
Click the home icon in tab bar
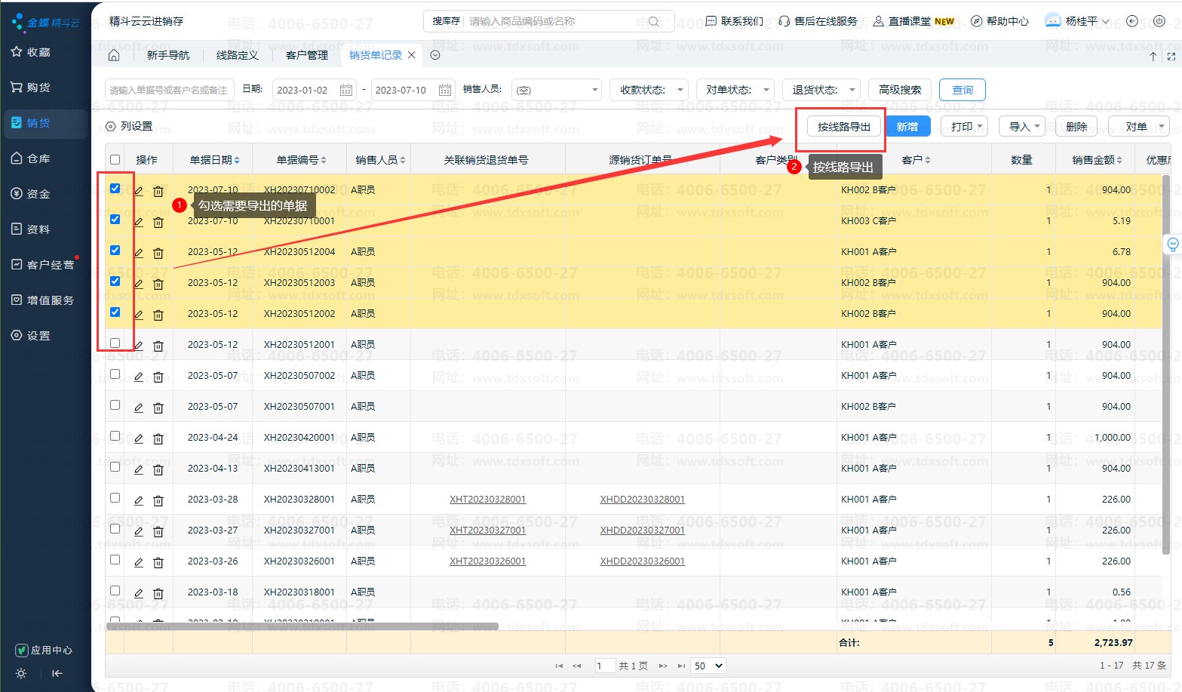click(x=114, y=55)
